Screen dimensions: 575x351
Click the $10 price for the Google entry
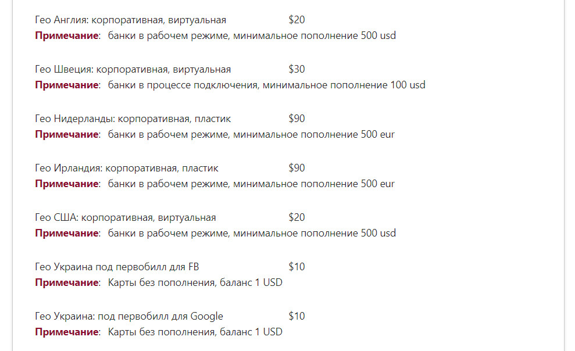coord(297,317)
